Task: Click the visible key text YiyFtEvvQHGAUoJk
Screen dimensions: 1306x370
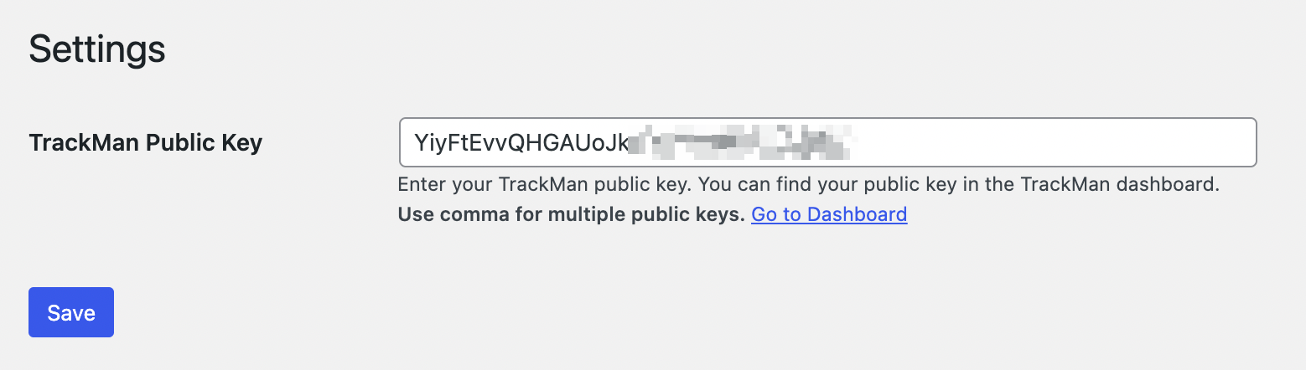Action: coord(521,143)
